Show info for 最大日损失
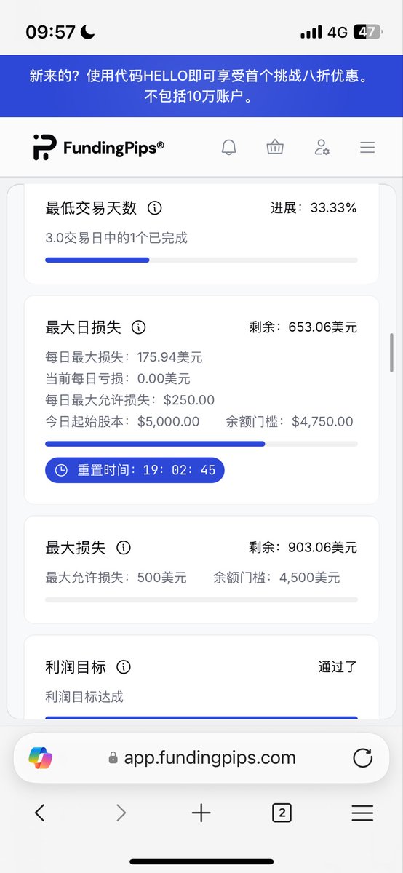 click(139, 327)
